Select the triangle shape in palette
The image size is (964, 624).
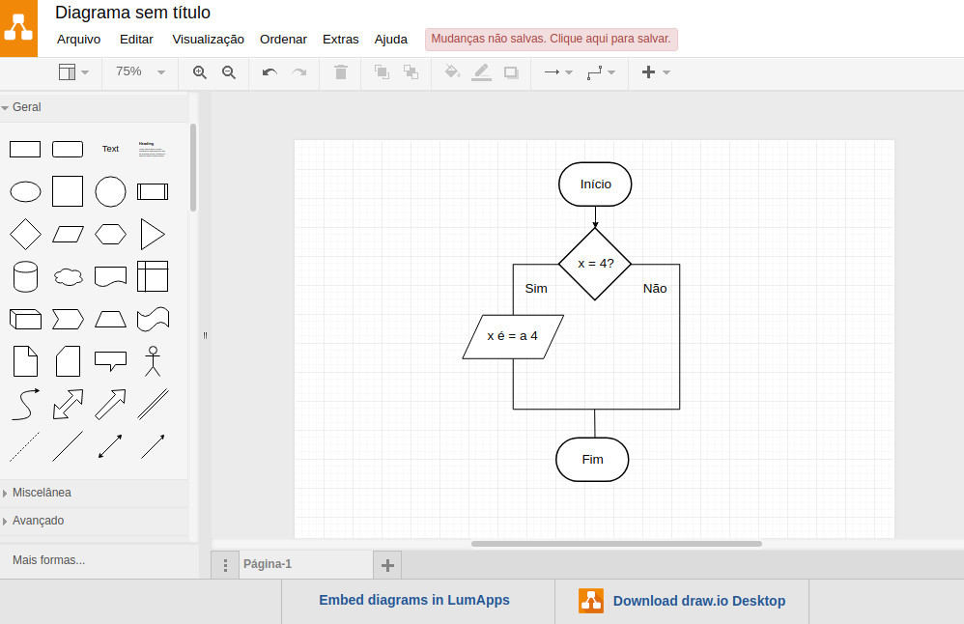[x=153, y=234]
